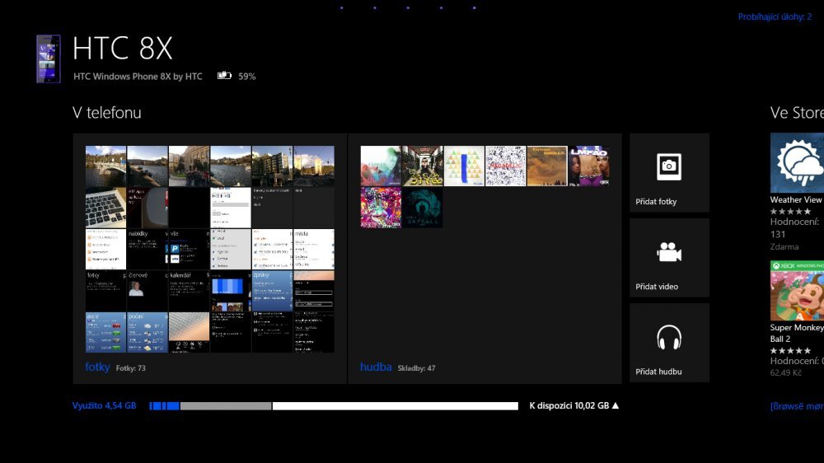
Task: Select the Skyfall album cover
Action: [x=422, y=208]
